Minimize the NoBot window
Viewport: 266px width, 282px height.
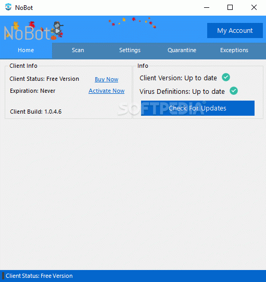(x=207, y=7)
